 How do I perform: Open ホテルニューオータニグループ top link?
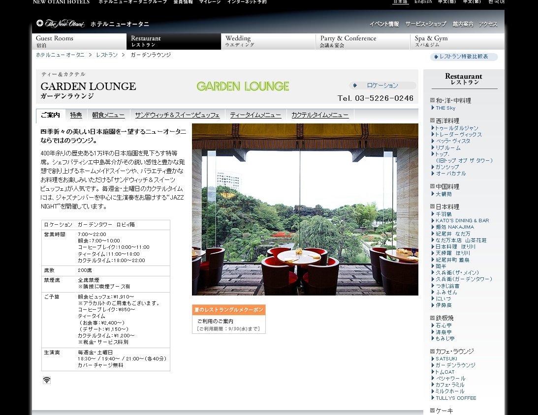pyautogui.click(x=133, y=1)
